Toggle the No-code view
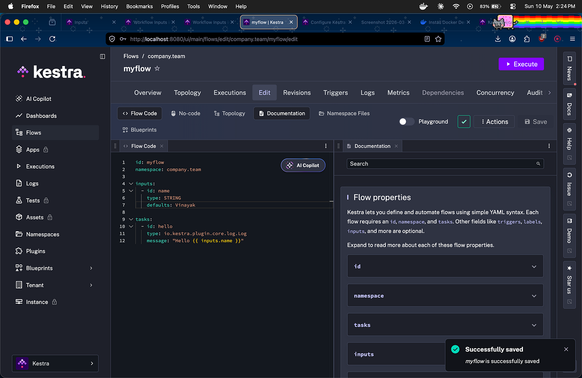Viewport: 582px width, 378px height. [x=185, y=113]
